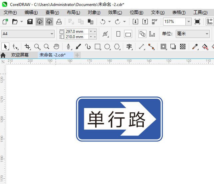Decrease page height with down stepper
This screenshot has height=184, width=214.
tap(91, 37)
